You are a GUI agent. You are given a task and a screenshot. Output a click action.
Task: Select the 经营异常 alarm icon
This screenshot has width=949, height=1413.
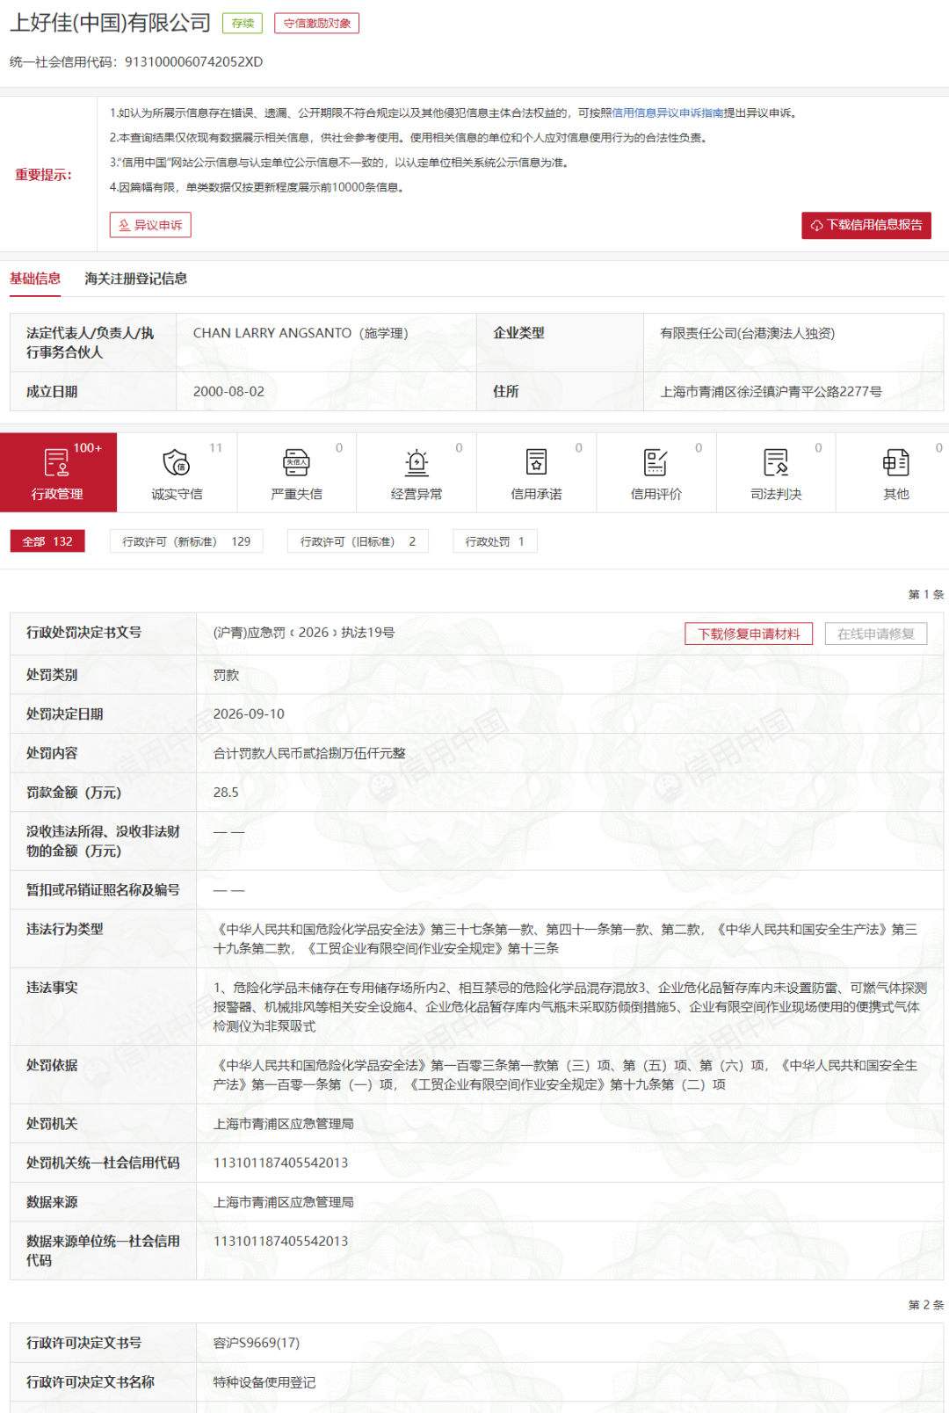[x=417, y=461]
